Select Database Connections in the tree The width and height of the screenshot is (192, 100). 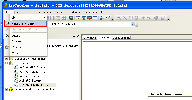30,59
